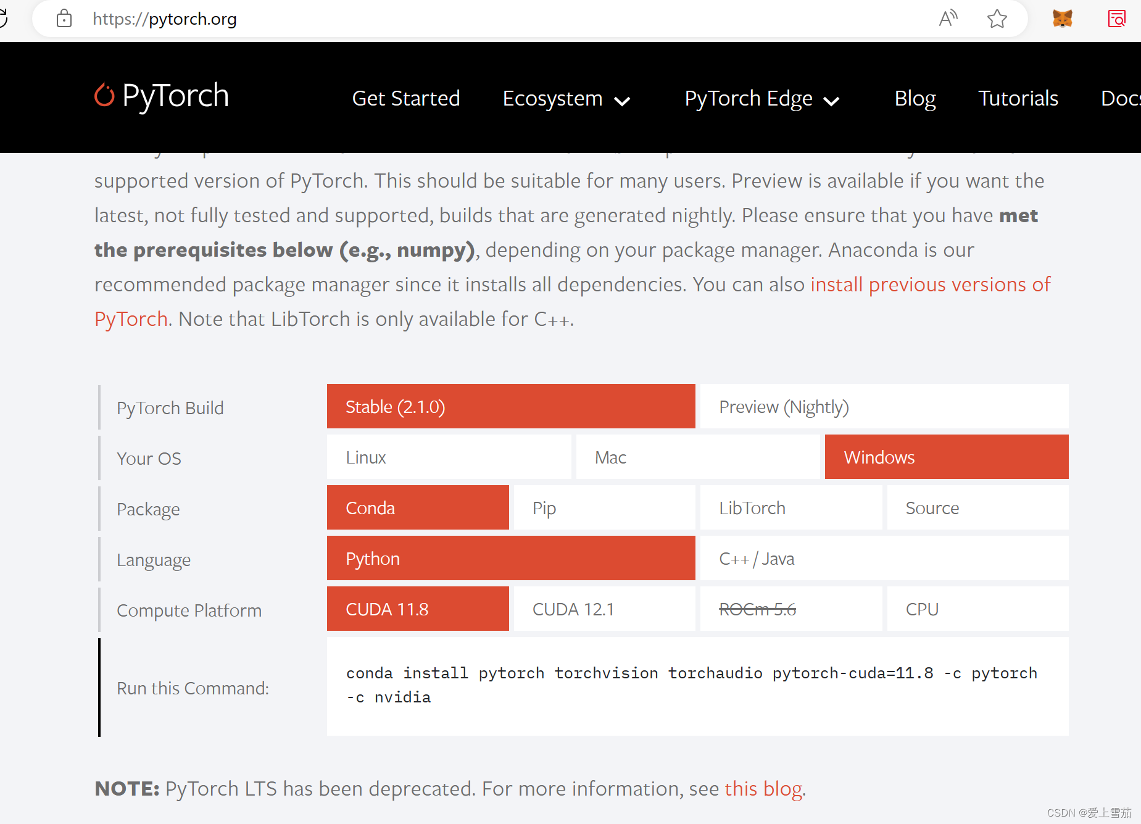This screenshot has height=824, width=1141.
Task: Open install previous versions of PyTorch
Action: coord(931,285)
